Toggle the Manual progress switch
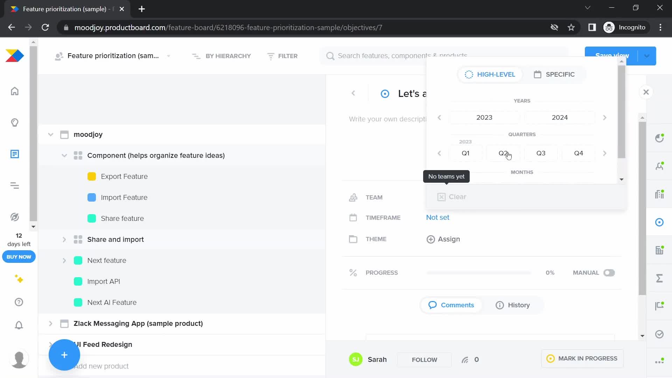Viewport: 672px width, 378px height. [609, 273]
